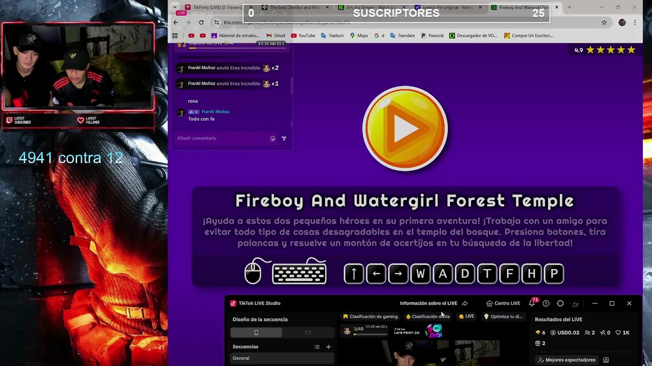The height and width of the screenshot is (366, 652).
Task: Open Clasificación de gaming chip
Action: pyautogui.click(x=370, y=316)
